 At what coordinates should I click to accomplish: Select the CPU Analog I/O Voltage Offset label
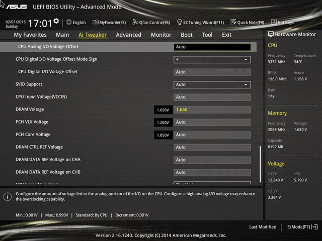pyautogui.click(x=48, y=47)
